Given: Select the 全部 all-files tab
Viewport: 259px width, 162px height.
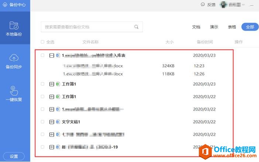Looking at the screenshot, I should pos(250,27).
